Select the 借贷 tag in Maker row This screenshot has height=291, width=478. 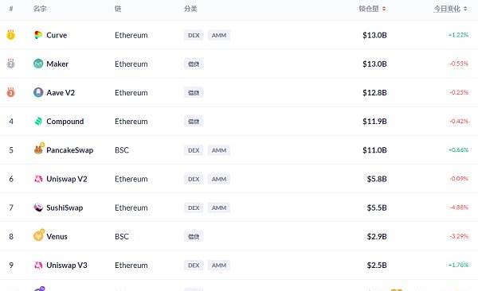[x=194, y=64]
